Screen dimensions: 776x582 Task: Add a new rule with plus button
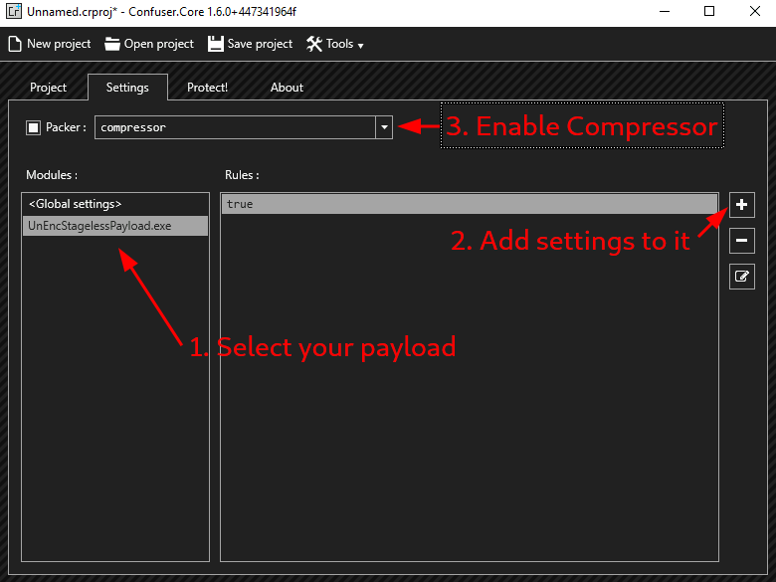coord(741,205)
